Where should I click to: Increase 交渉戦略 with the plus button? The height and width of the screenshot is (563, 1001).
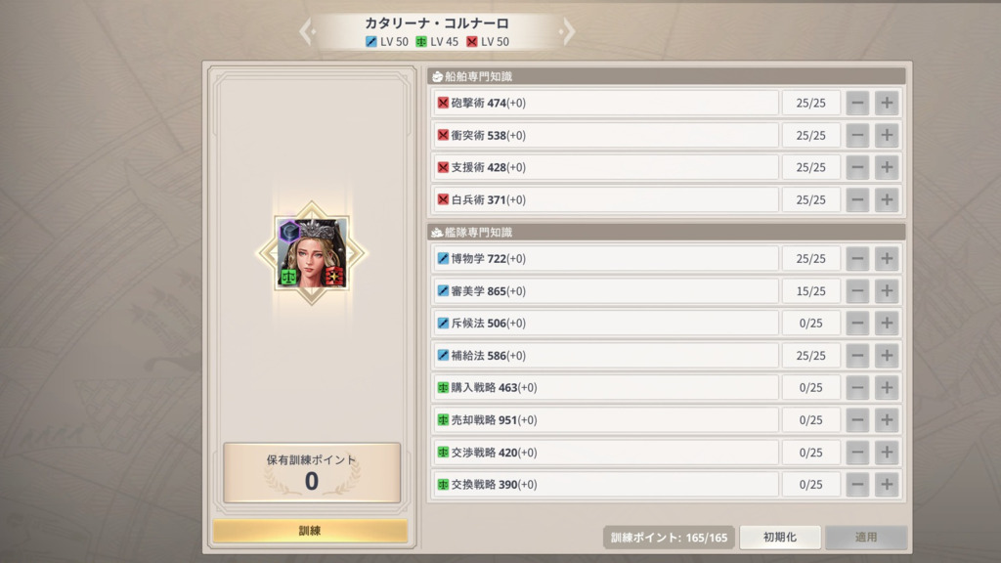[887, 452]
